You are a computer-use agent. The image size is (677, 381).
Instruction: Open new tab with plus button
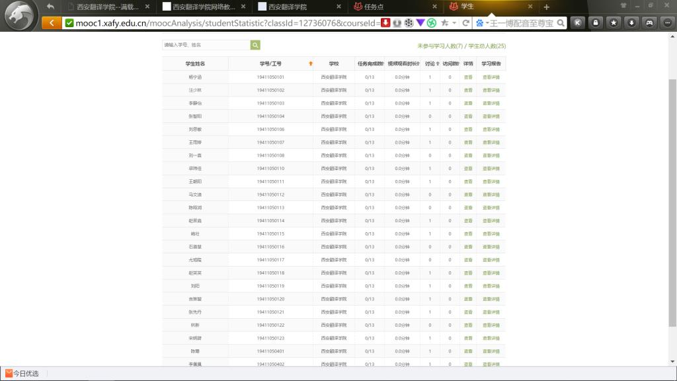click(x=546, y=7)
